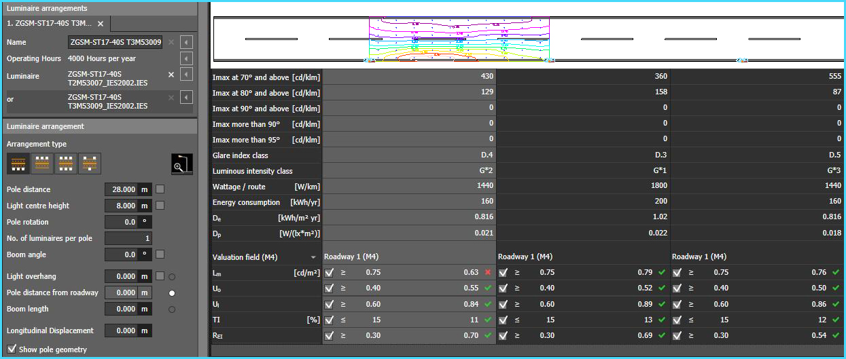This screenshot has height=359, width=846.
Task: Uncheck Show pole geometry
Action: [x=11, y=349]
